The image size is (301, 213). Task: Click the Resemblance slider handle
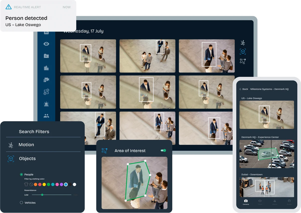42,195
